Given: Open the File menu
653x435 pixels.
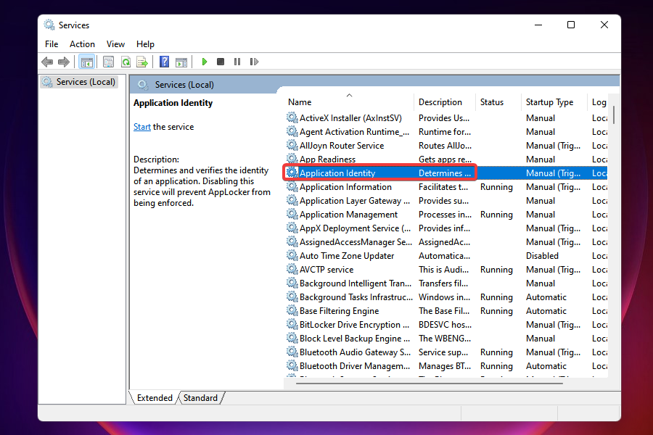Looking at the screenshot, I should [x=52, y=44].
